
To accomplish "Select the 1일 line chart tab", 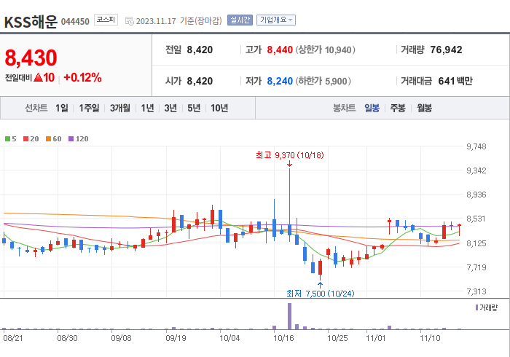I will pos(62,108).
